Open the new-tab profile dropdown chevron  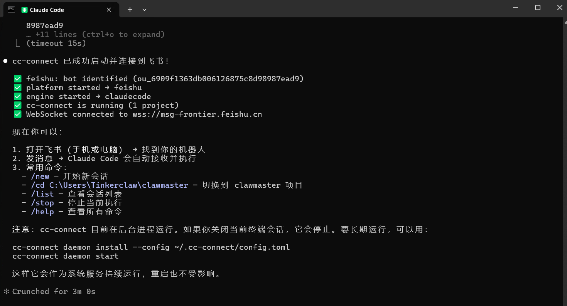144,10
